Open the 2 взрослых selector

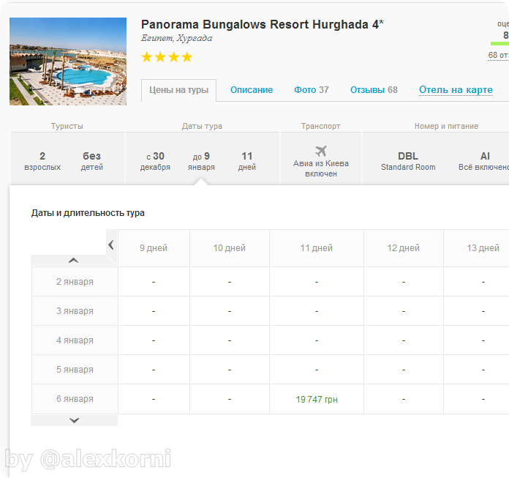(42, 161)
